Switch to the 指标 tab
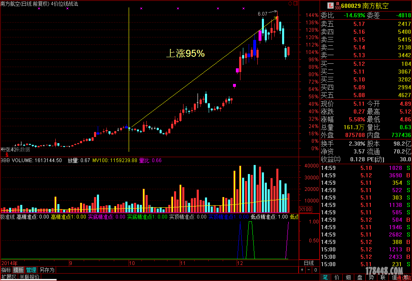This screenshot has width=412, height=281. tap(6, 270)
